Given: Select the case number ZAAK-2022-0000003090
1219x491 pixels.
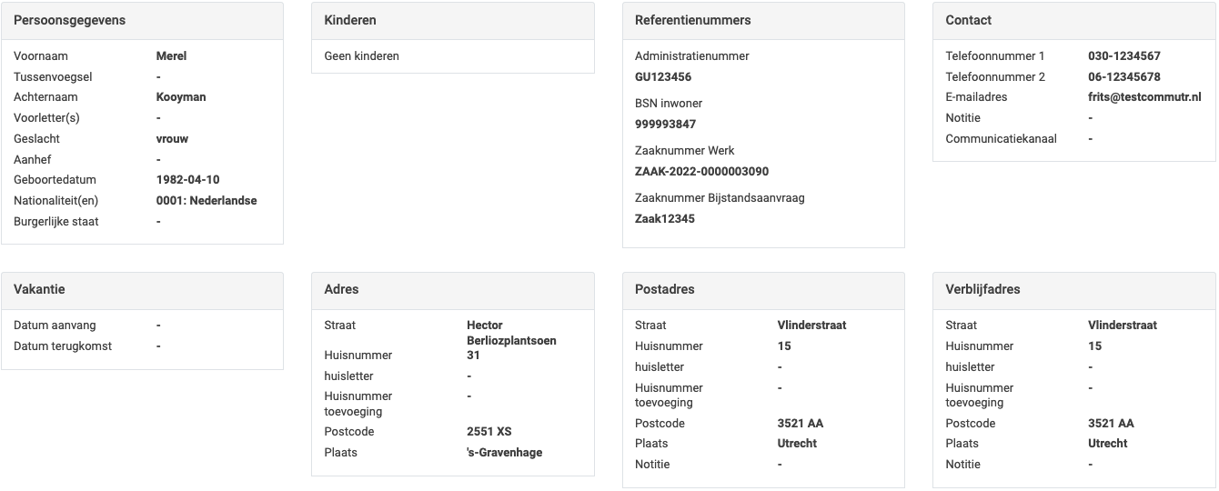Looking at the screenshot, I should pyautogui.click(x=701, y=172).
